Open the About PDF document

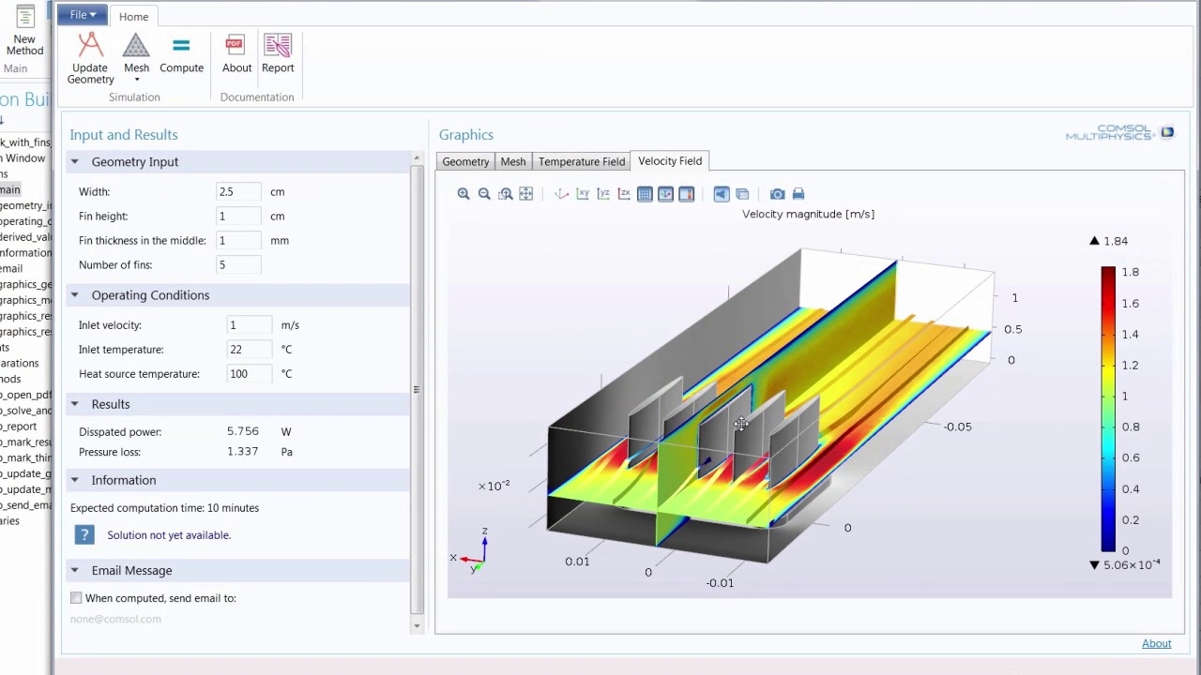coord(236,53)
